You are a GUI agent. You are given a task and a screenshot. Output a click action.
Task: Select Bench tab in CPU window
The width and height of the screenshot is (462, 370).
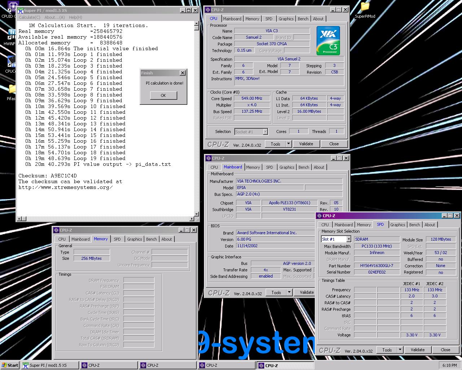point(303,19)
